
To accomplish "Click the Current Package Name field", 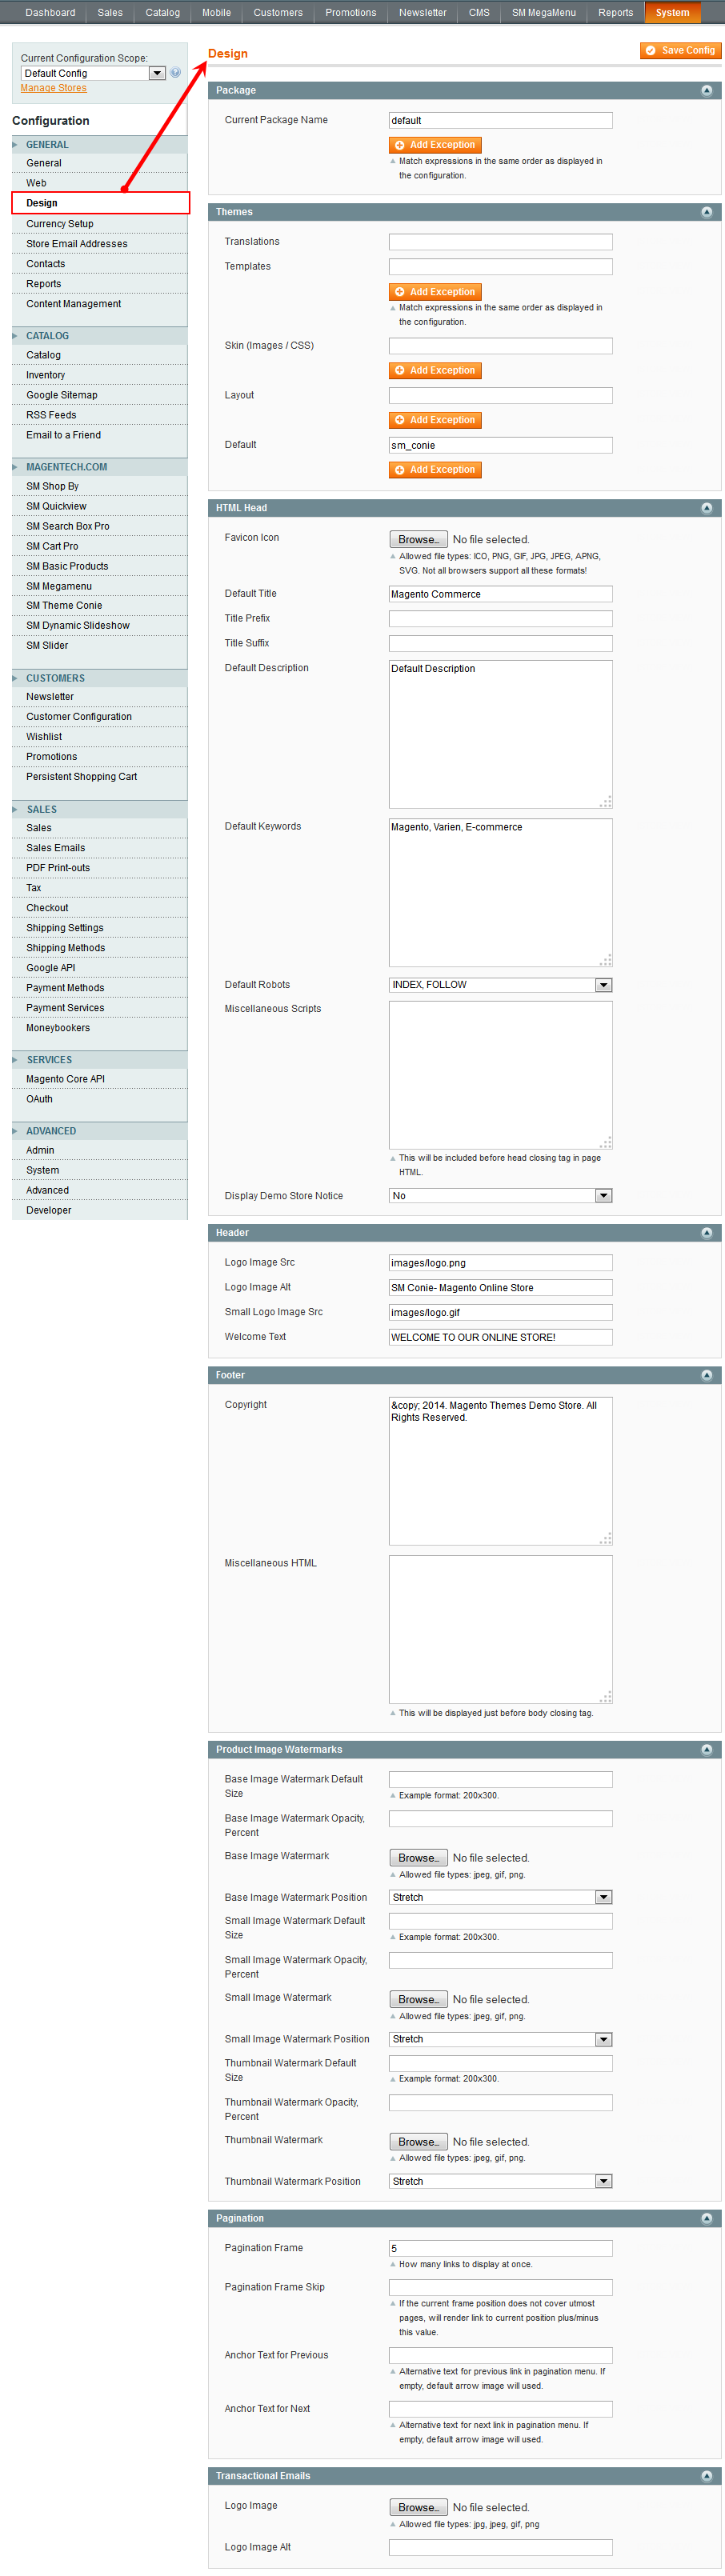I will tap(500, 120).
